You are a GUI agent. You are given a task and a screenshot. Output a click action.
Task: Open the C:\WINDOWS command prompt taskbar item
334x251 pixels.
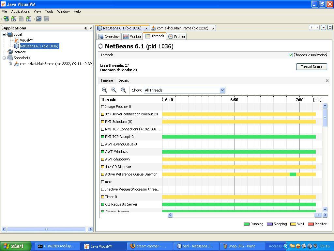point(57,246)
